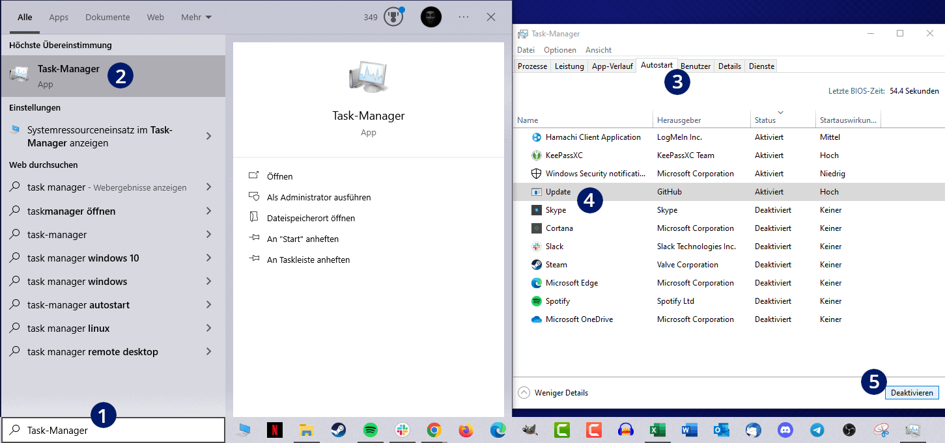Screen dimensions: 945x443
Task: Select the Cortana autostart entry
Action: [728, 228]
